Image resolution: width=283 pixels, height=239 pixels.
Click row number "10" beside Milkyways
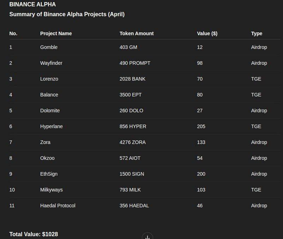[x=12, y=190]
